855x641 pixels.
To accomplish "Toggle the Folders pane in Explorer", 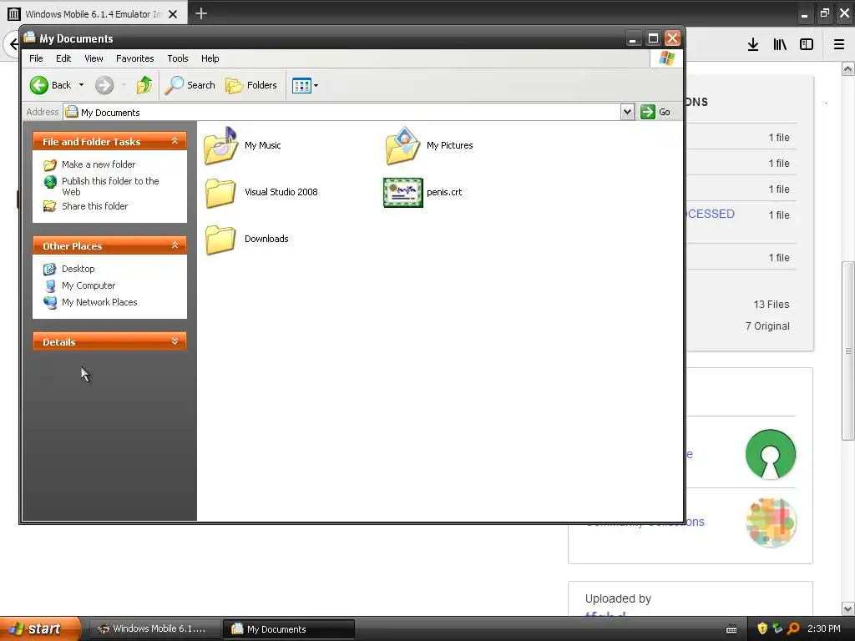I will [x=251, y=85].
